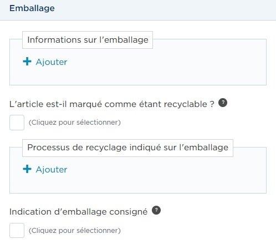This screenshot has width=276, height=244.
Task: Select the Cliquez pour sélectionner text under recyclable question
Action: [75, 123]
